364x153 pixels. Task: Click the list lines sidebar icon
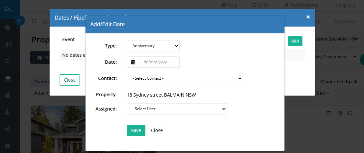coord(8,61)
